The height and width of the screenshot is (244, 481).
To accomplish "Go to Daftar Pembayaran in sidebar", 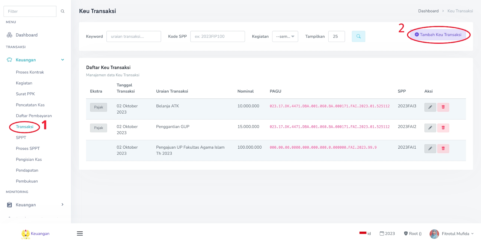I will click(x=34, y=116).
